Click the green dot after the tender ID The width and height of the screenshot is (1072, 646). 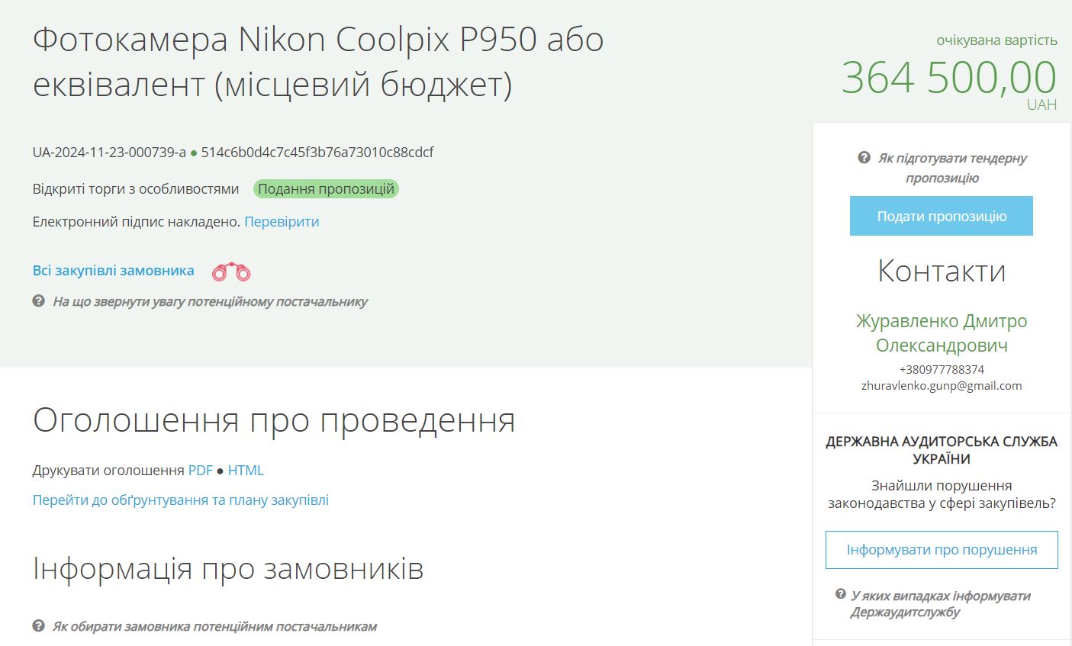tap(194, 153)
